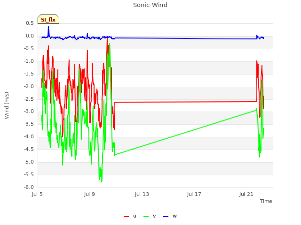The image size is (301, 225).
Task: Click the flat red u line mid-gap
Action: pyautogui.click(x=185, y=102)
